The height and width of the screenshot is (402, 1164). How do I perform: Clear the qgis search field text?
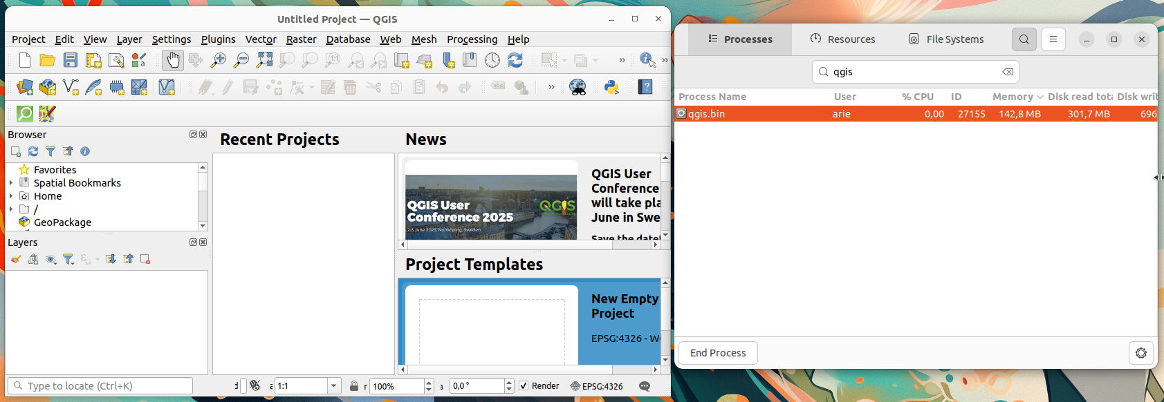[x=1008, y=72]
